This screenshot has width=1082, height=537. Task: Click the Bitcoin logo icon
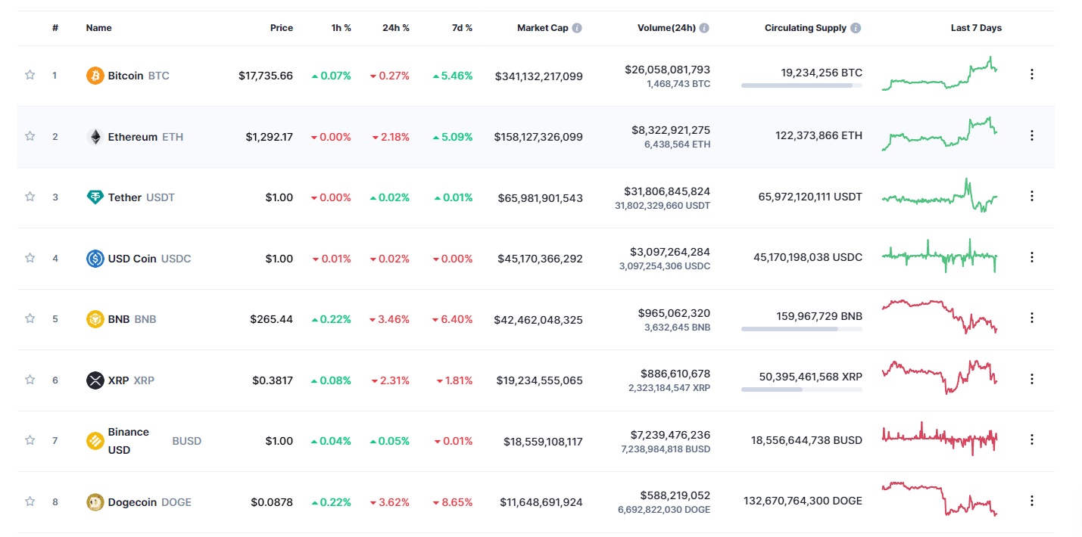point(94,75)
